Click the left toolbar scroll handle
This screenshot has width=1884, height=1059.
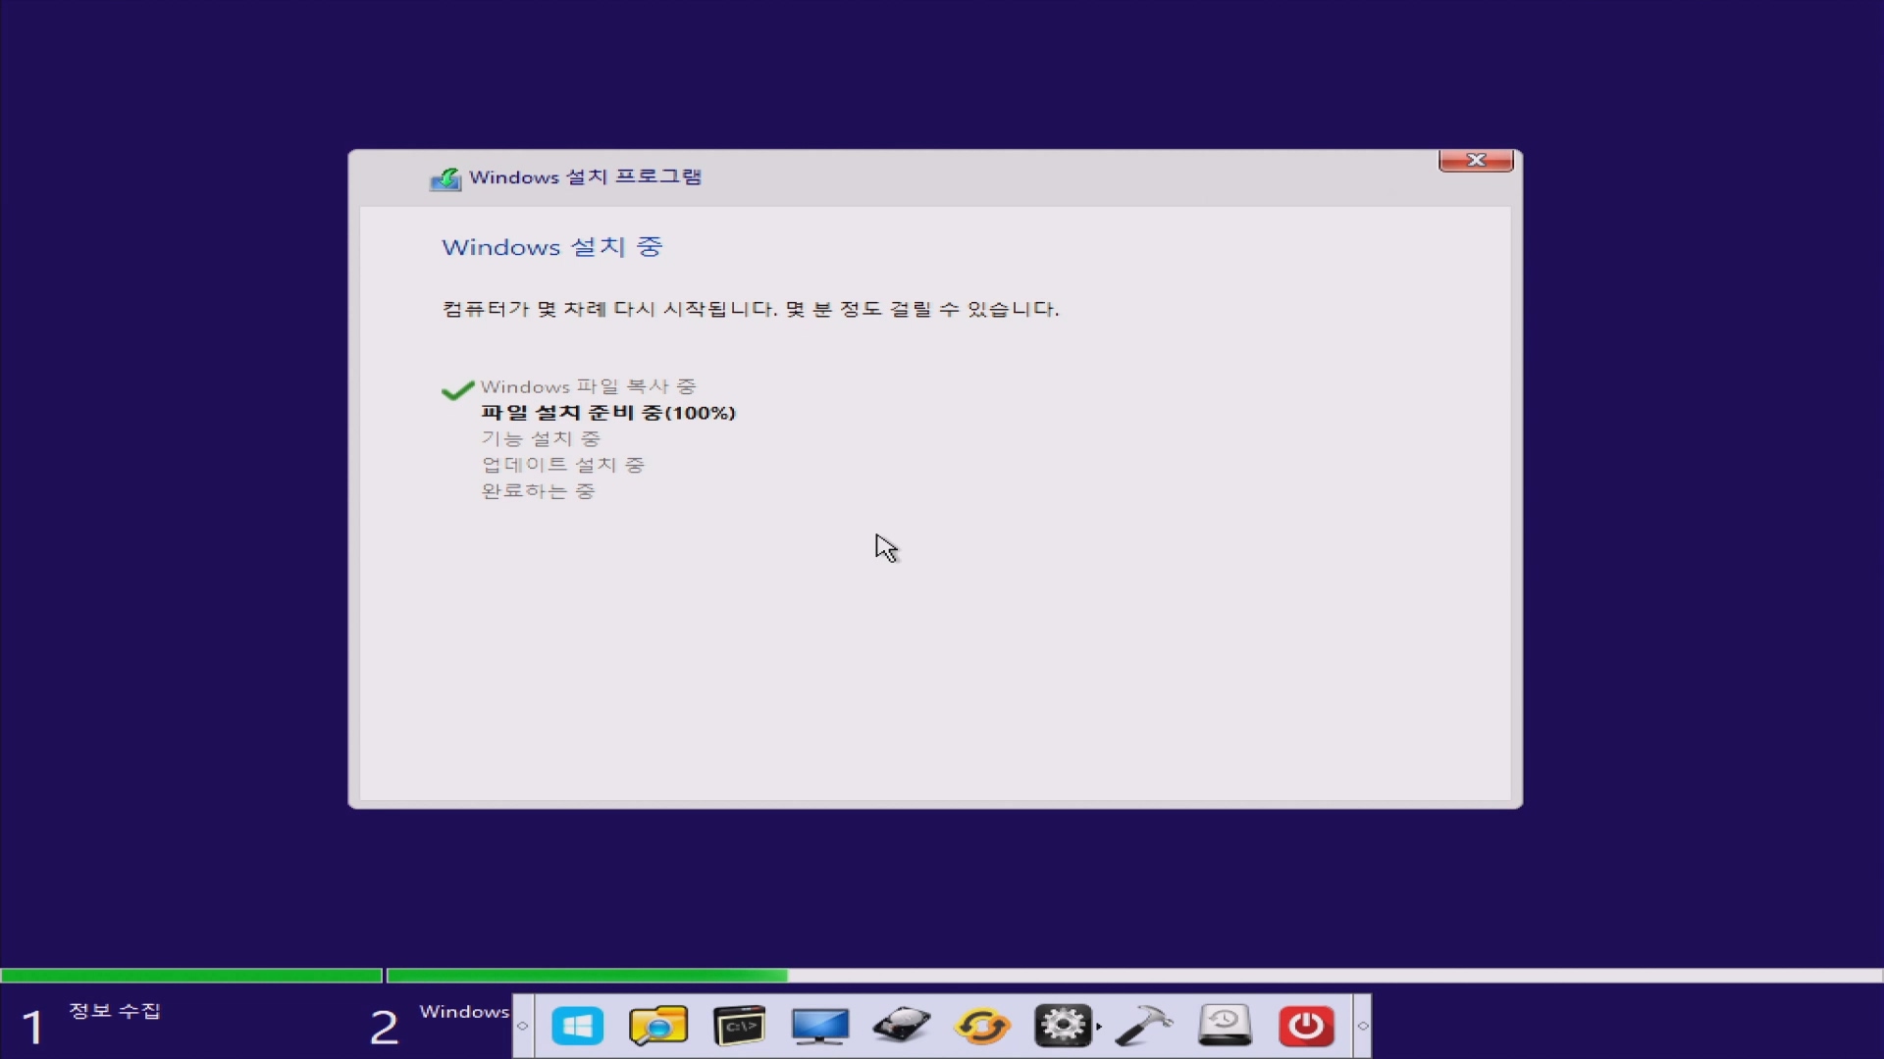click(523, 1027)
